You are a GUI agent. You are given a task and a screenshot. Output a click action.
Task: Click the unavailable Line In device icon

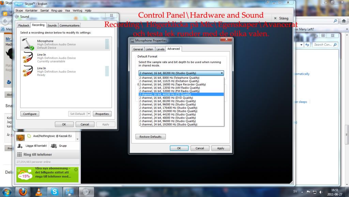pos(28,58)
